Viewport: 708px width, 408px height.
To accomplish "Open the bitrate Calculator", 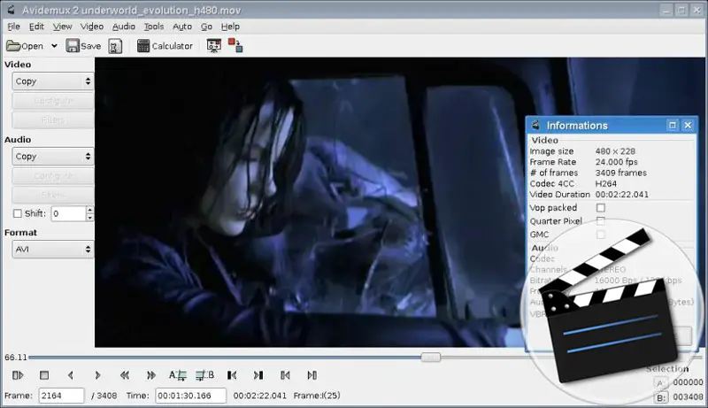I will click(165, 46).
